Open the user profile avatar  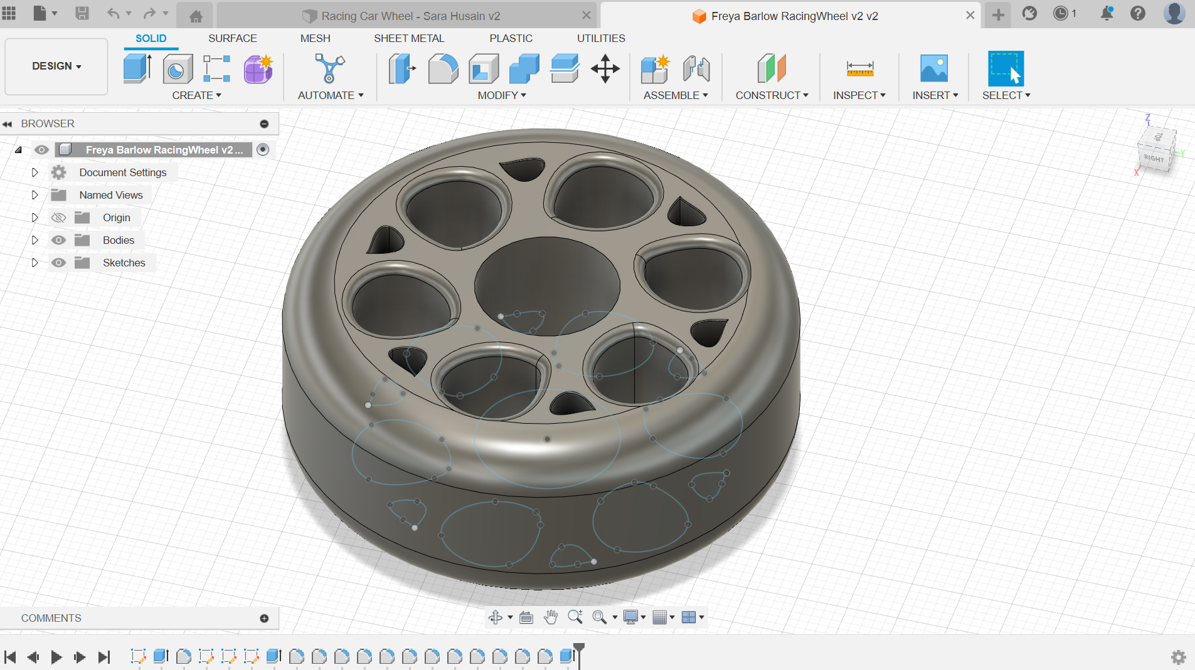click(1174, 13)
